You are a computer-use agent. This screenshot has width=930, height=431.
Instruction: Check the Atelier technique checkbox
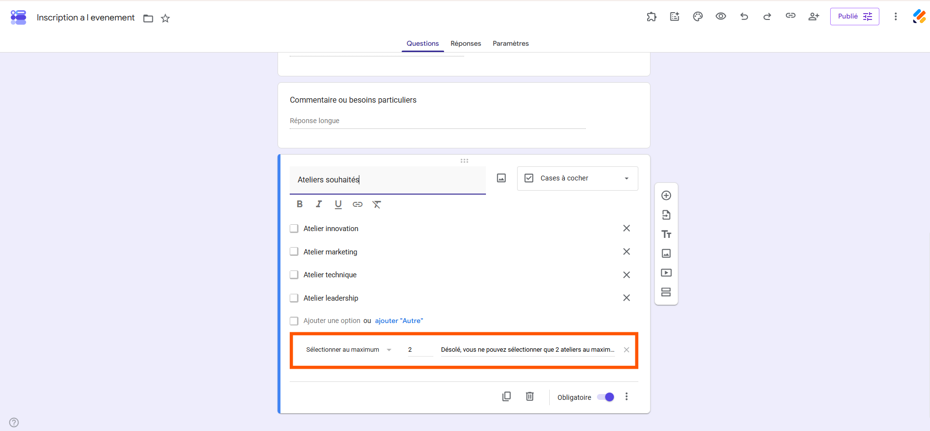click(x=294, y=275)
